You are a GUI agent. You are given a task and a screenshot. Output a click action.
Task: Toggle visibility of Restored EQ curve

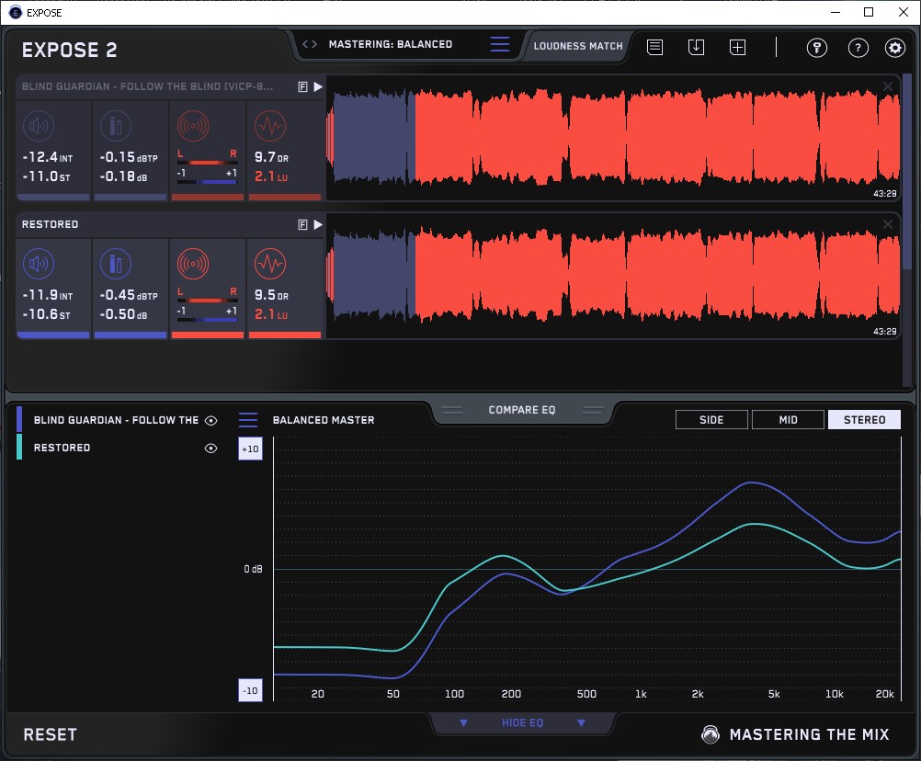click(210, 448)
